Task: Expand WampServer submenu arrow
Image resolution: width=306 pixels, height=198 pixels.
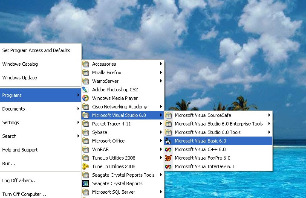Action: pos(161,81)
